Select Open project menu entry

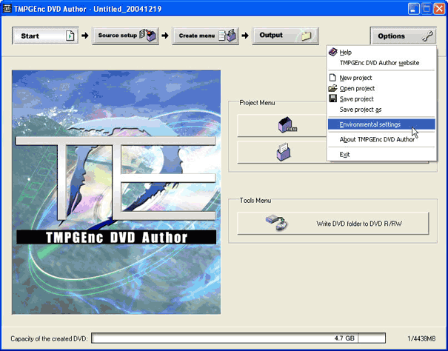point(357,88)
